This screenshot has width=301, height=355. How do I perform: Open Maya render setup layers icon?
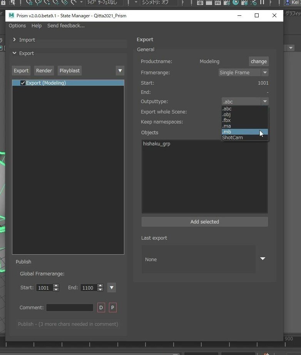click(x=244, y=2)
